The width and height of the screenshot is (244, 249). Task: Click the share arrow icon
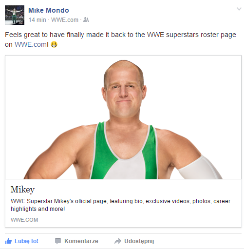click(118, 241)
